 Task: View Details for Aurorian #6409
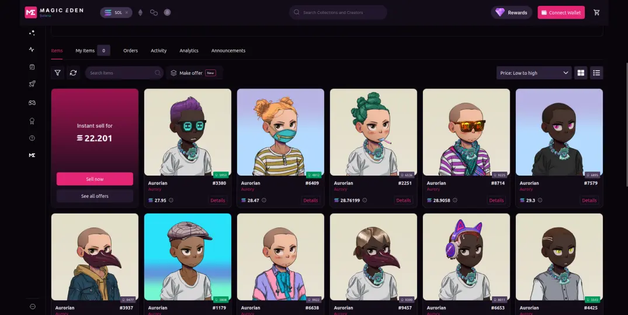coord(311,200)
